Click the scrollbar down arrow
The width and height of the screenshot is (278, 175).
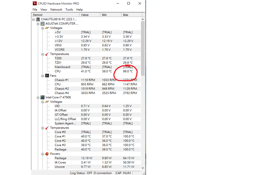pos(143,168)
